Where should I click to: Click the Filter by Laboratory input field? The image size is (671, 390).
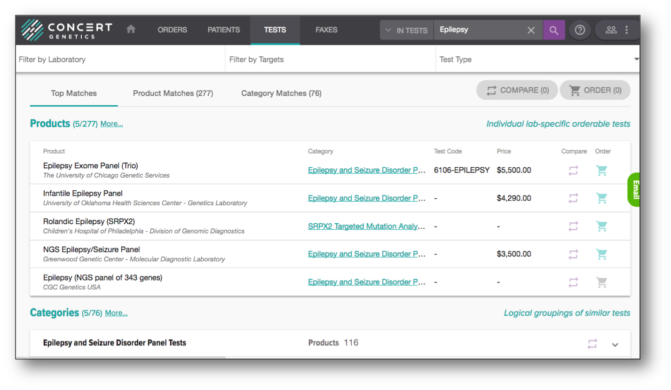click(120, 59)
